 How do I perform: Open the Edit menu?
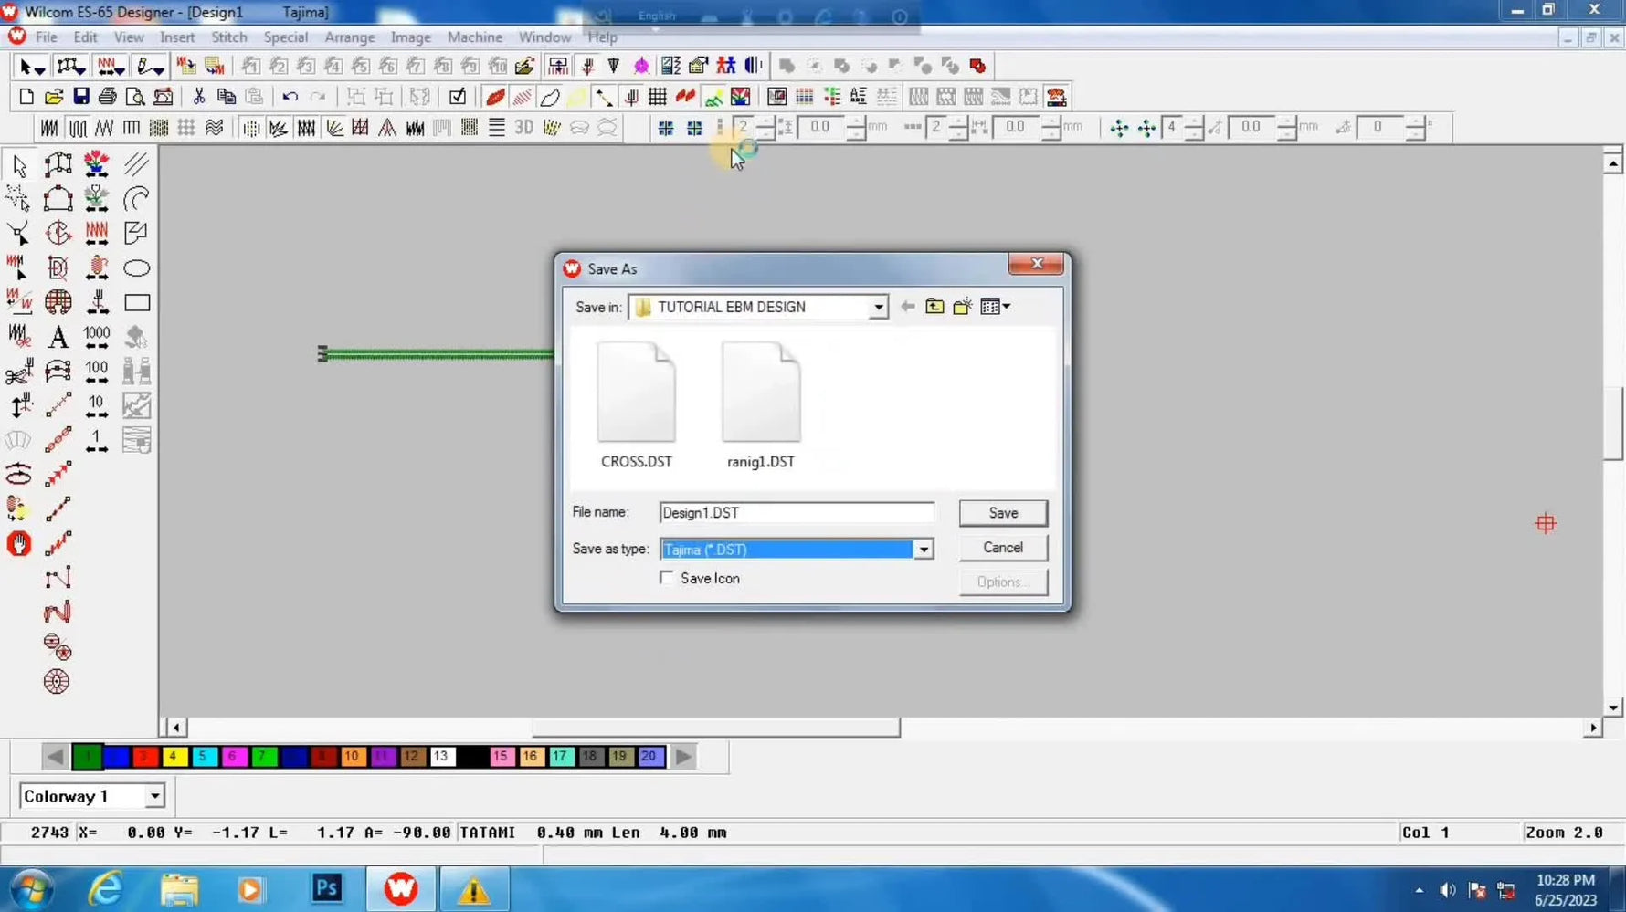pos(85,37)
